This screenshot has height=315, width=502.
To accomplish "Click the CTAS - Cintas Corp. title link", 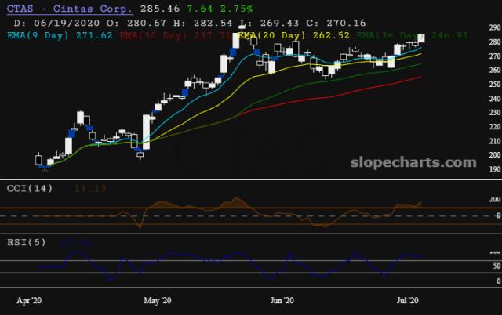I will [x=71, y=9].
